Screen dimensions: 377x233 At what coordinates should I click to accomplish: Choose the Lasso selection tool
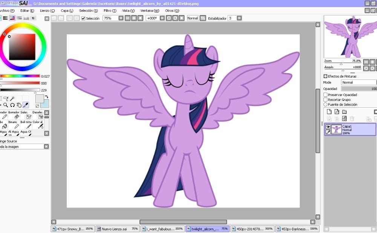5,98
